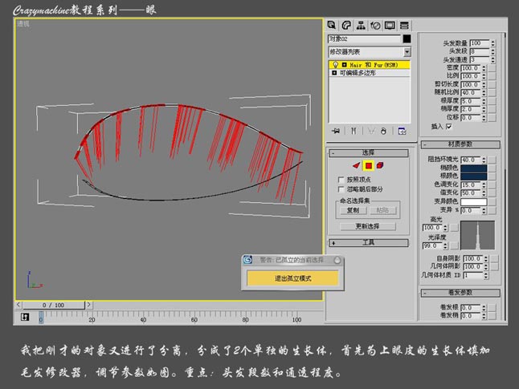519x389 pixels.
Task: Expand the 工具 rollout
Action: (x=369, y=243)
